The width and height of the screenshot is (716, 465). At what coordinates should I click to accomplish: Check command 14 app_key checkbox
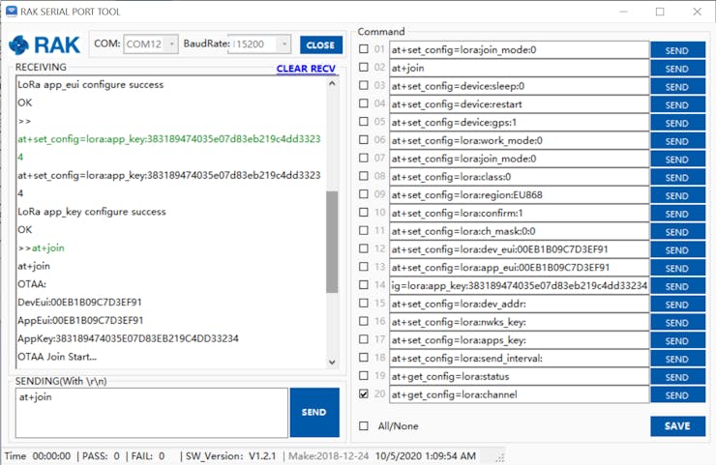point(364,285)
